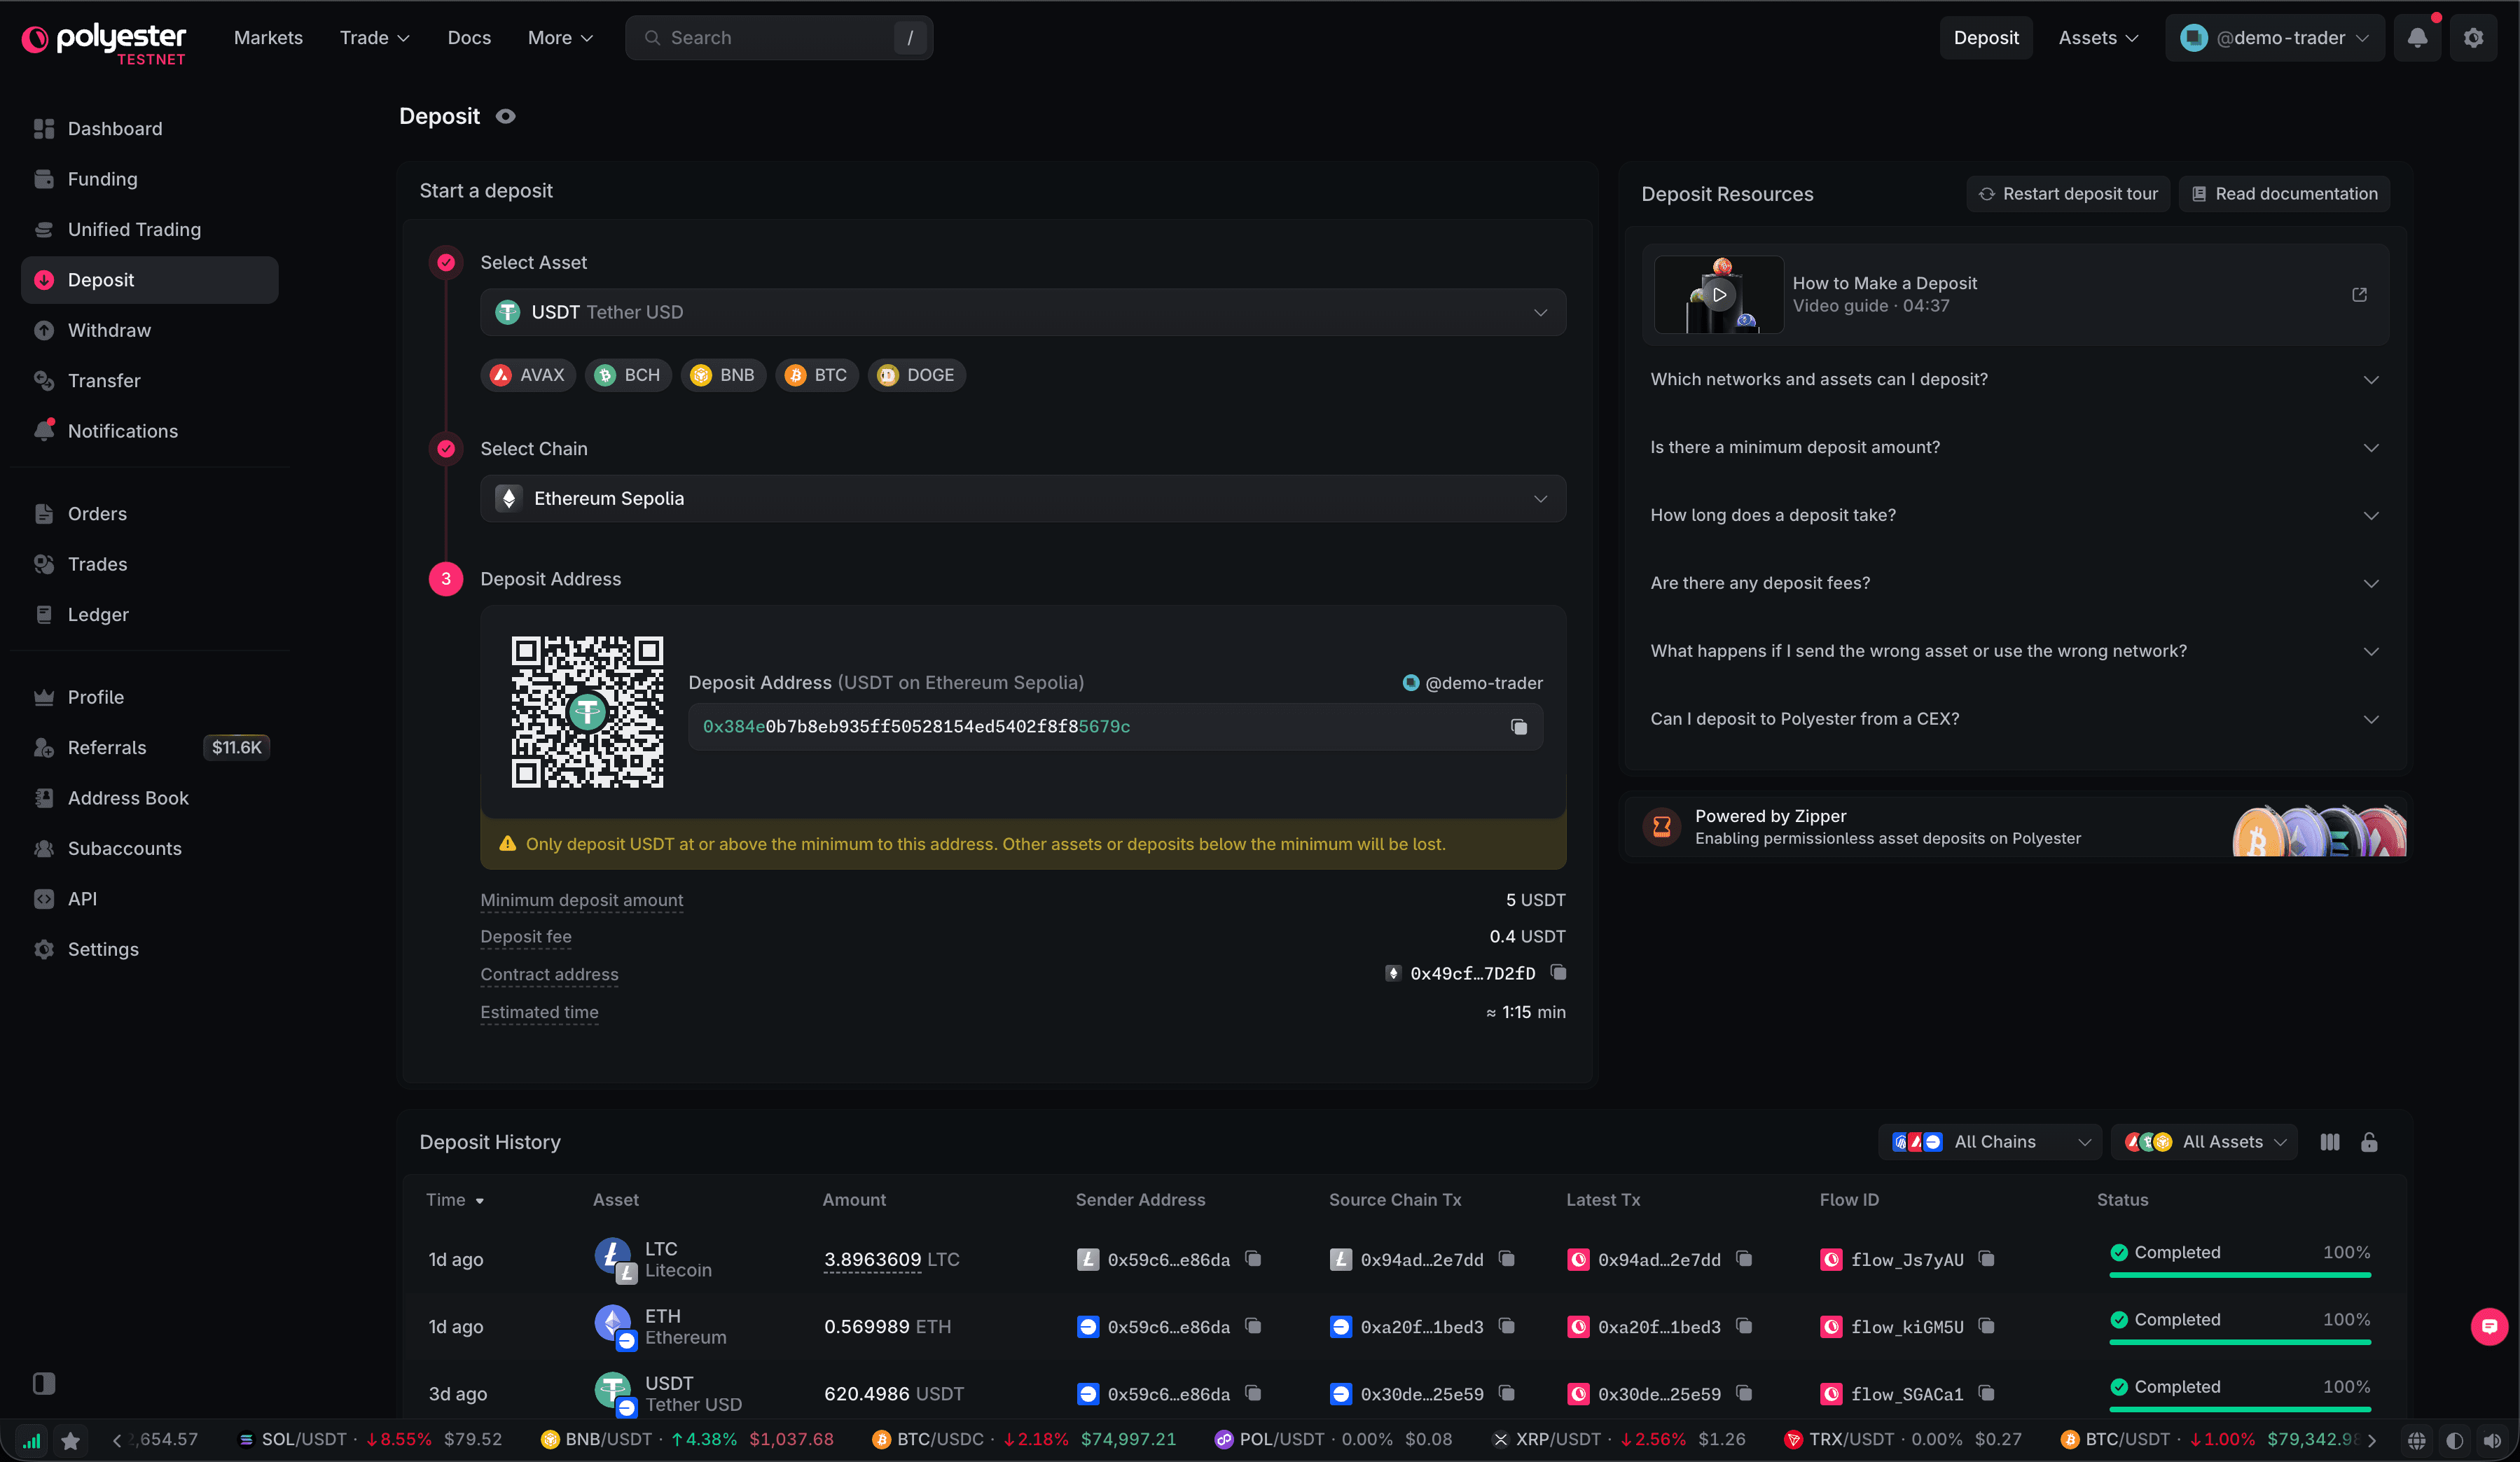Open the More menu
Image resolution: width=2520 pixels, height=1462 pixels.
tap(560, 38)
